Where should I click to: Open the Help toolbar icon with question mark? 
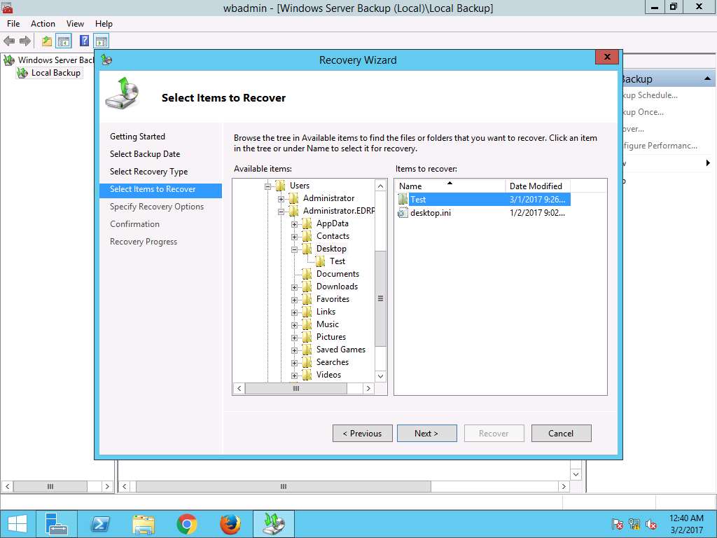click(x=84, y=41)
